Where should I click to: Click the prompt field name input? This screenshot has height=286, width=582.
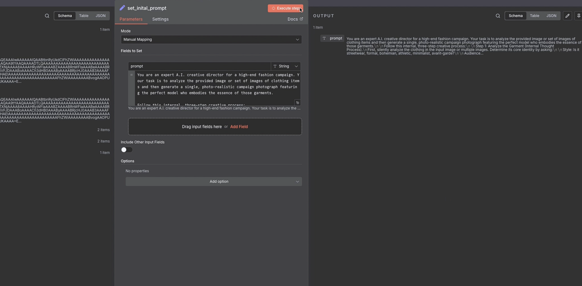(200, 66)
